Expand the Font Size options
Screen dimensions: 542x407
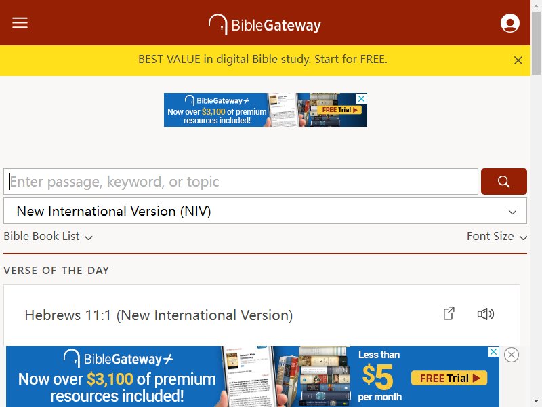pos(497,236)
